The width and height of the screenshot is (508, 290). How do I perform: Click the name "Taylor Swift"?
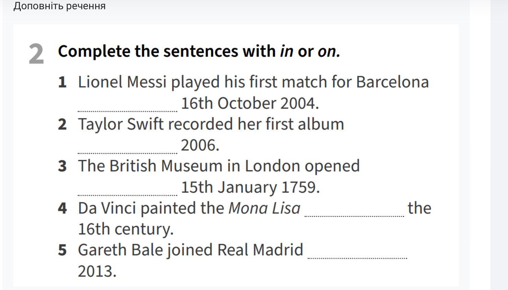(121, 124)
